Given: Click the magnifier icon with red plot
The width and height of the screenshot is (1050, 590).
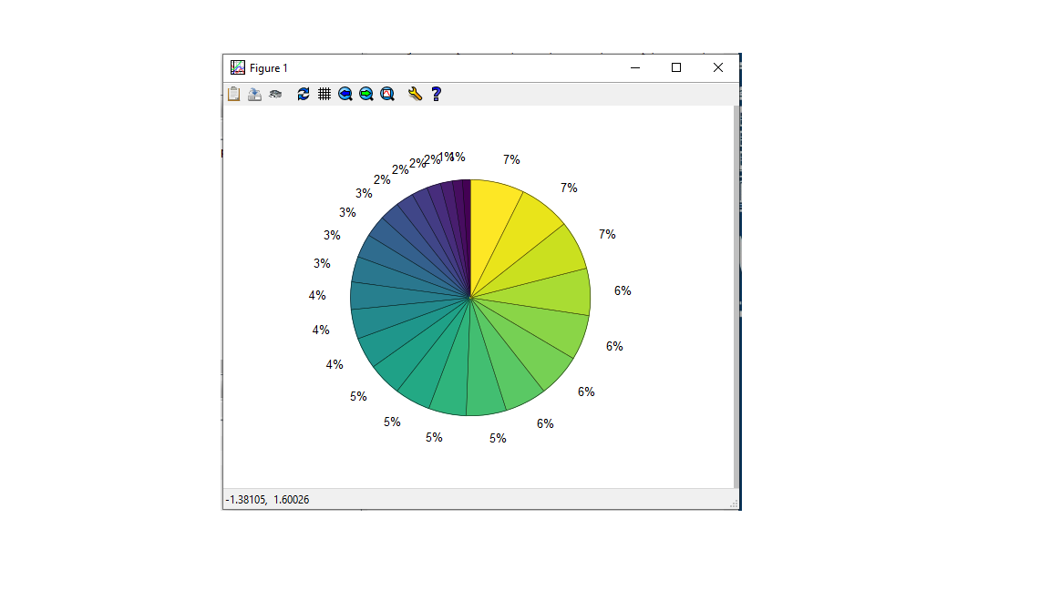Looking at the screenshot, I should 387,94.
